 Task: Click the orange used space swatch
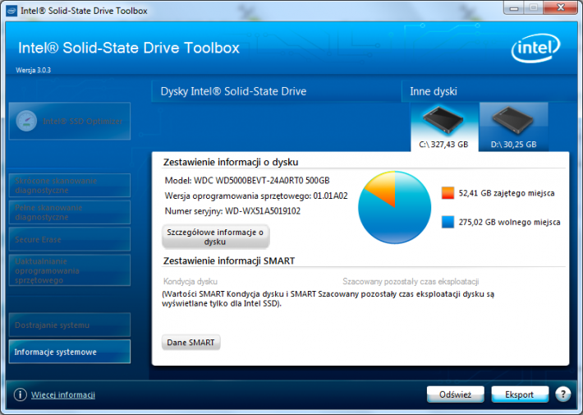[x=448, y=193]
